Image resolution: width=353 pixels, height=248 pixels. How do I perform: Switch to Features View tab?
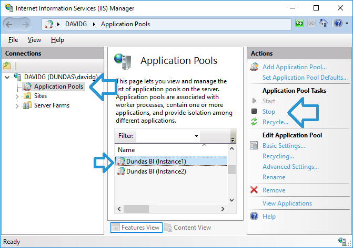[136, 228]
